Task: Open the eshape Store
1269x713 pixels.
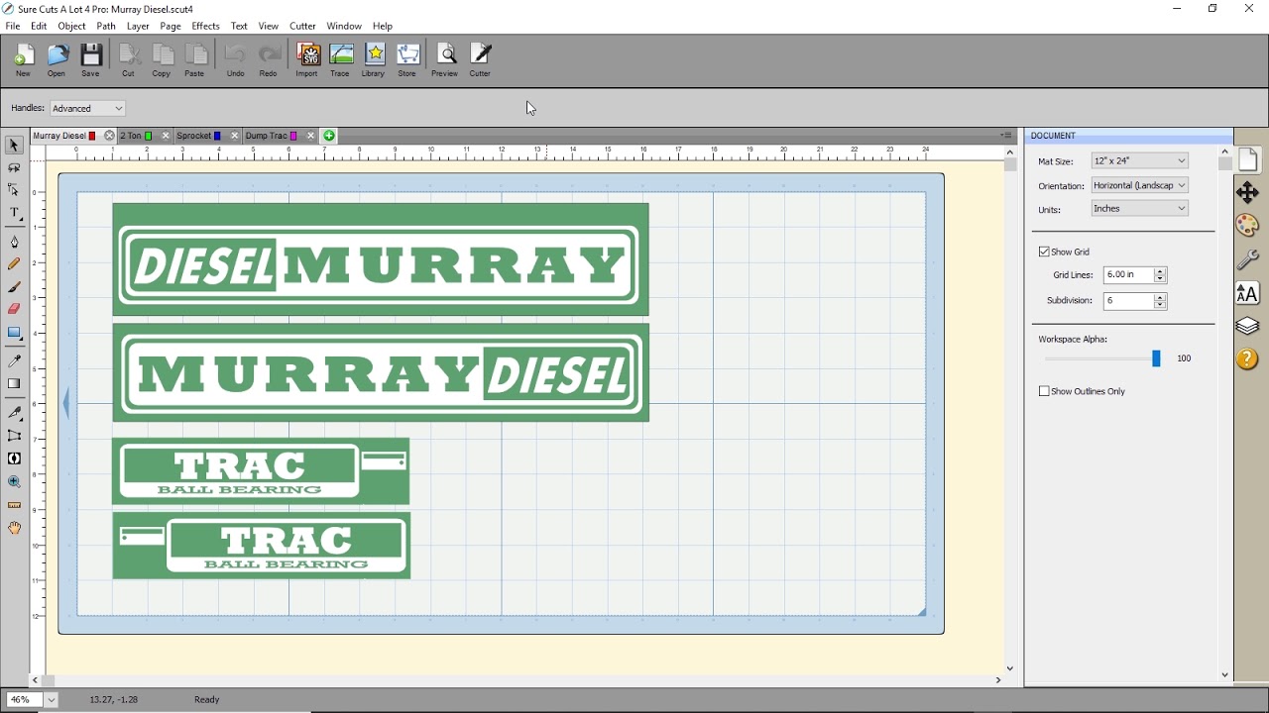Action: pyautogui.click(x=407, y=60)
